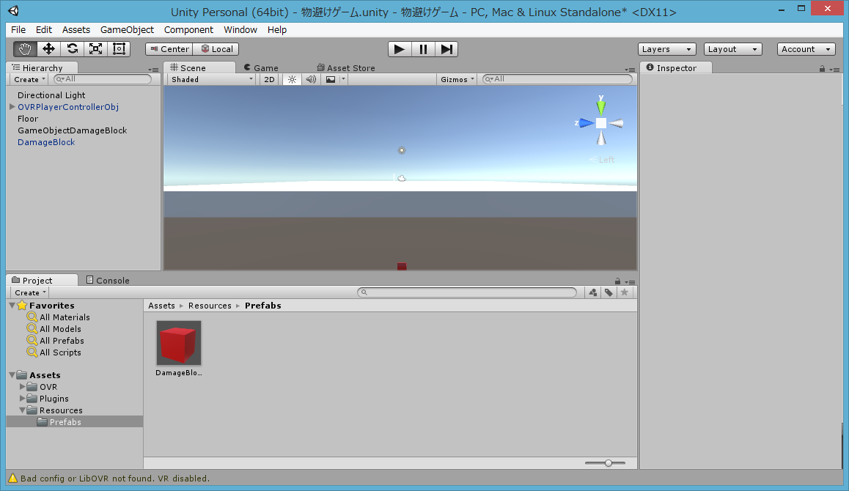Viewport: 849px width, 491px height.
Task: Open scene effects dropdown arrow
Action: point(343,79)
